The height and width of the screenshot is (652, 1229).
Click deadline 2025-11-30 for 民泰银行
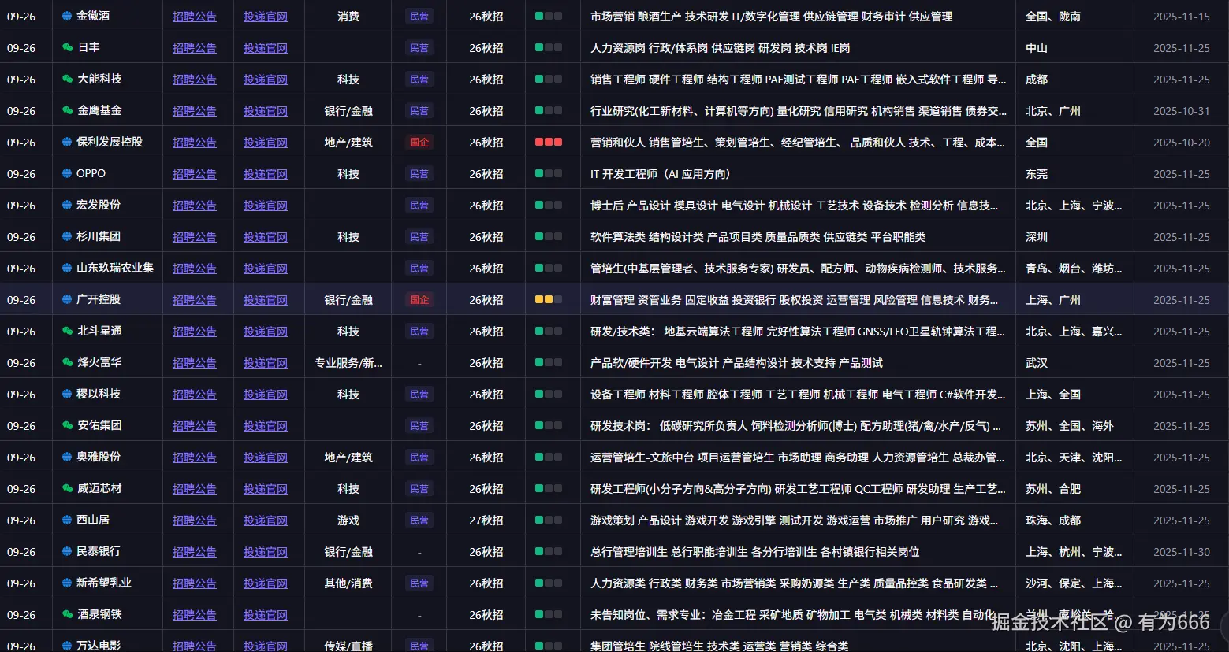click(x=1182, y=552)
